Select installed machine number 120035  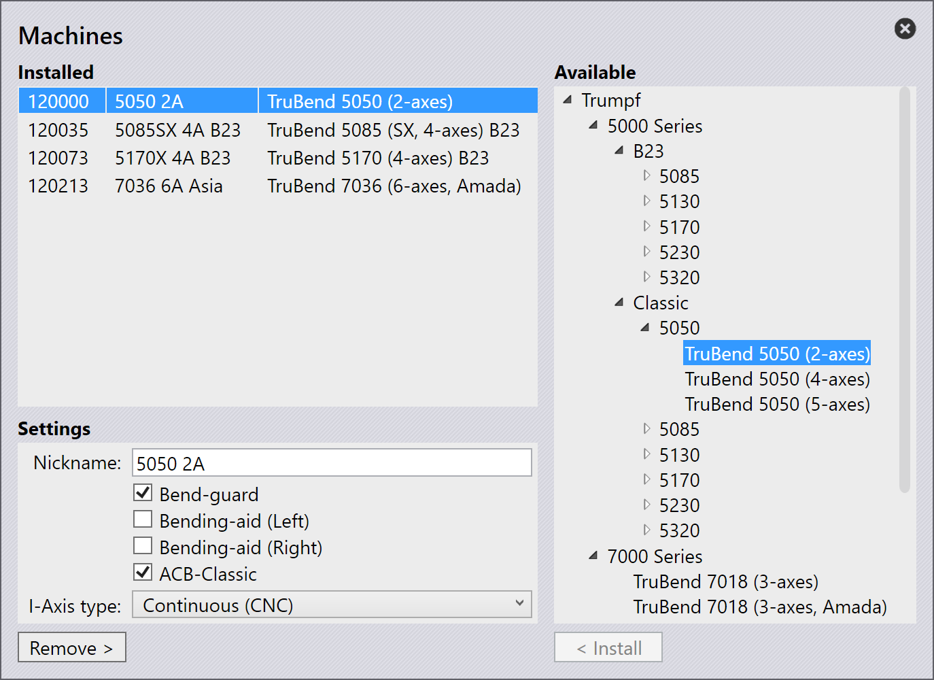point(58,130)
